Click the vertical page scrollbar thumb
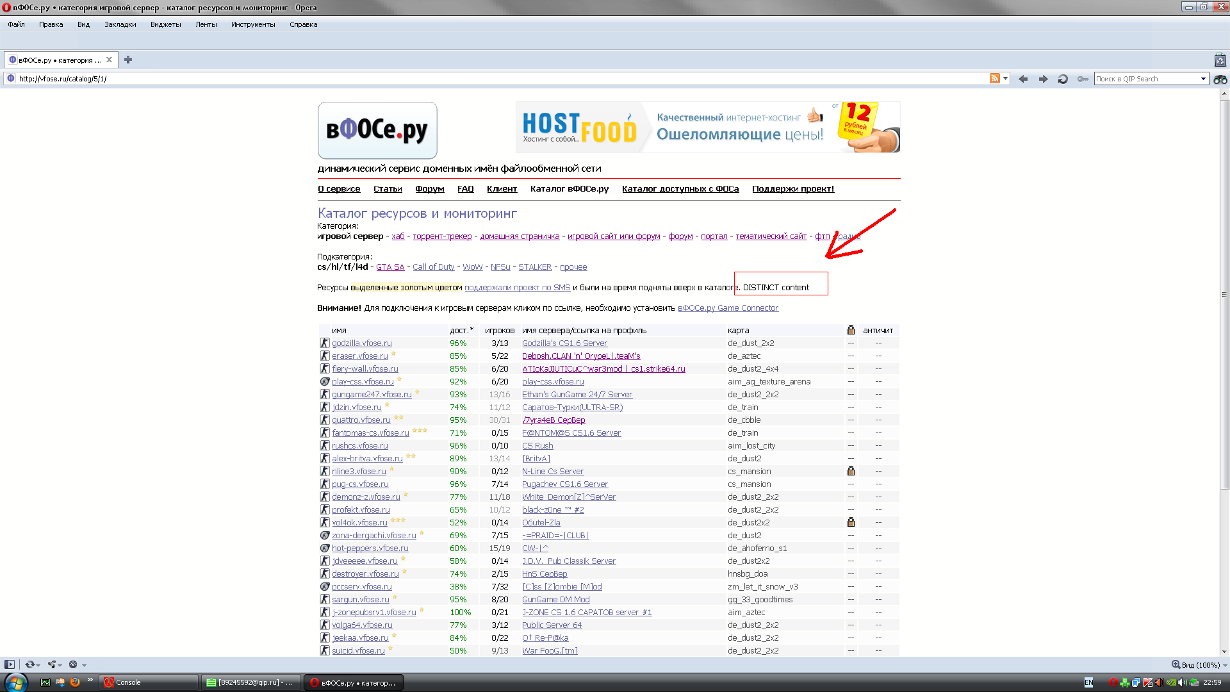1230x692 pixels. [1224, 295]
